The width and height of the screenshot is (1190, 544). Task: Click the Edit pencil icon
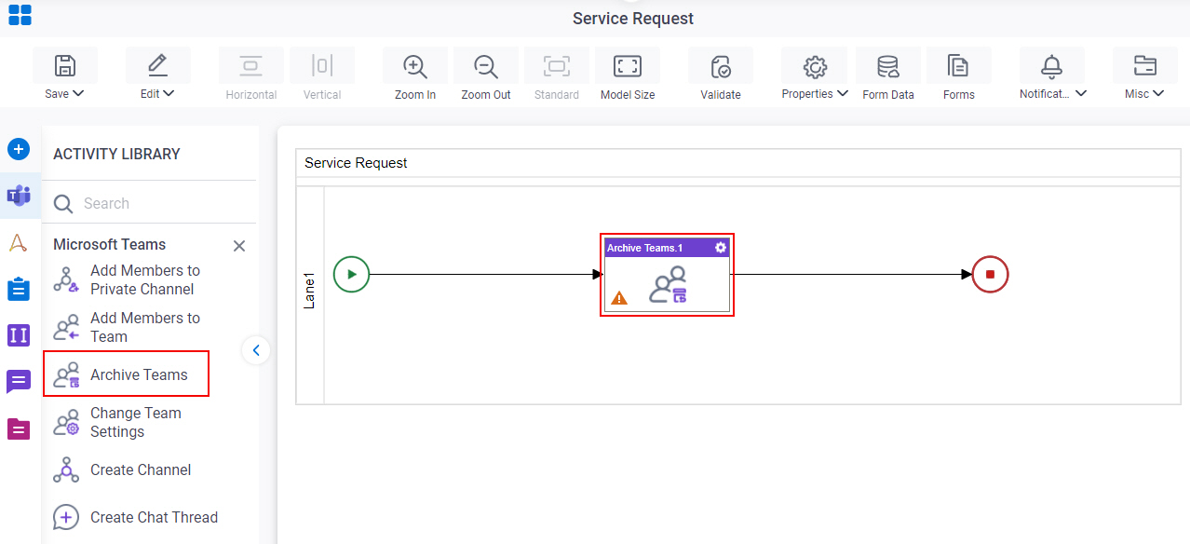click(158, 66)
